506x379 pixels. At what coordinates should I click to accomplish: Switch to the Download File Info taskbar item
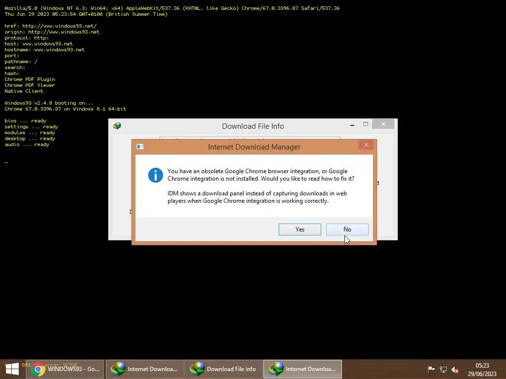pyautogui.click(x=223, y=369)
